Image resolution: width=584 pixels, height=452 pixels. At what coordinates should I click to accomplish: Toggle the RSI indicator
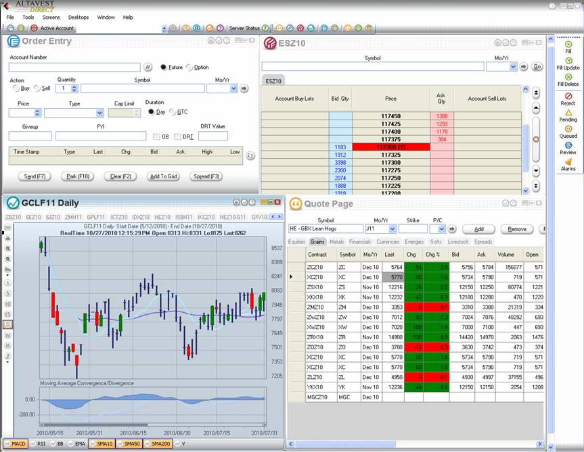(37, 443)
